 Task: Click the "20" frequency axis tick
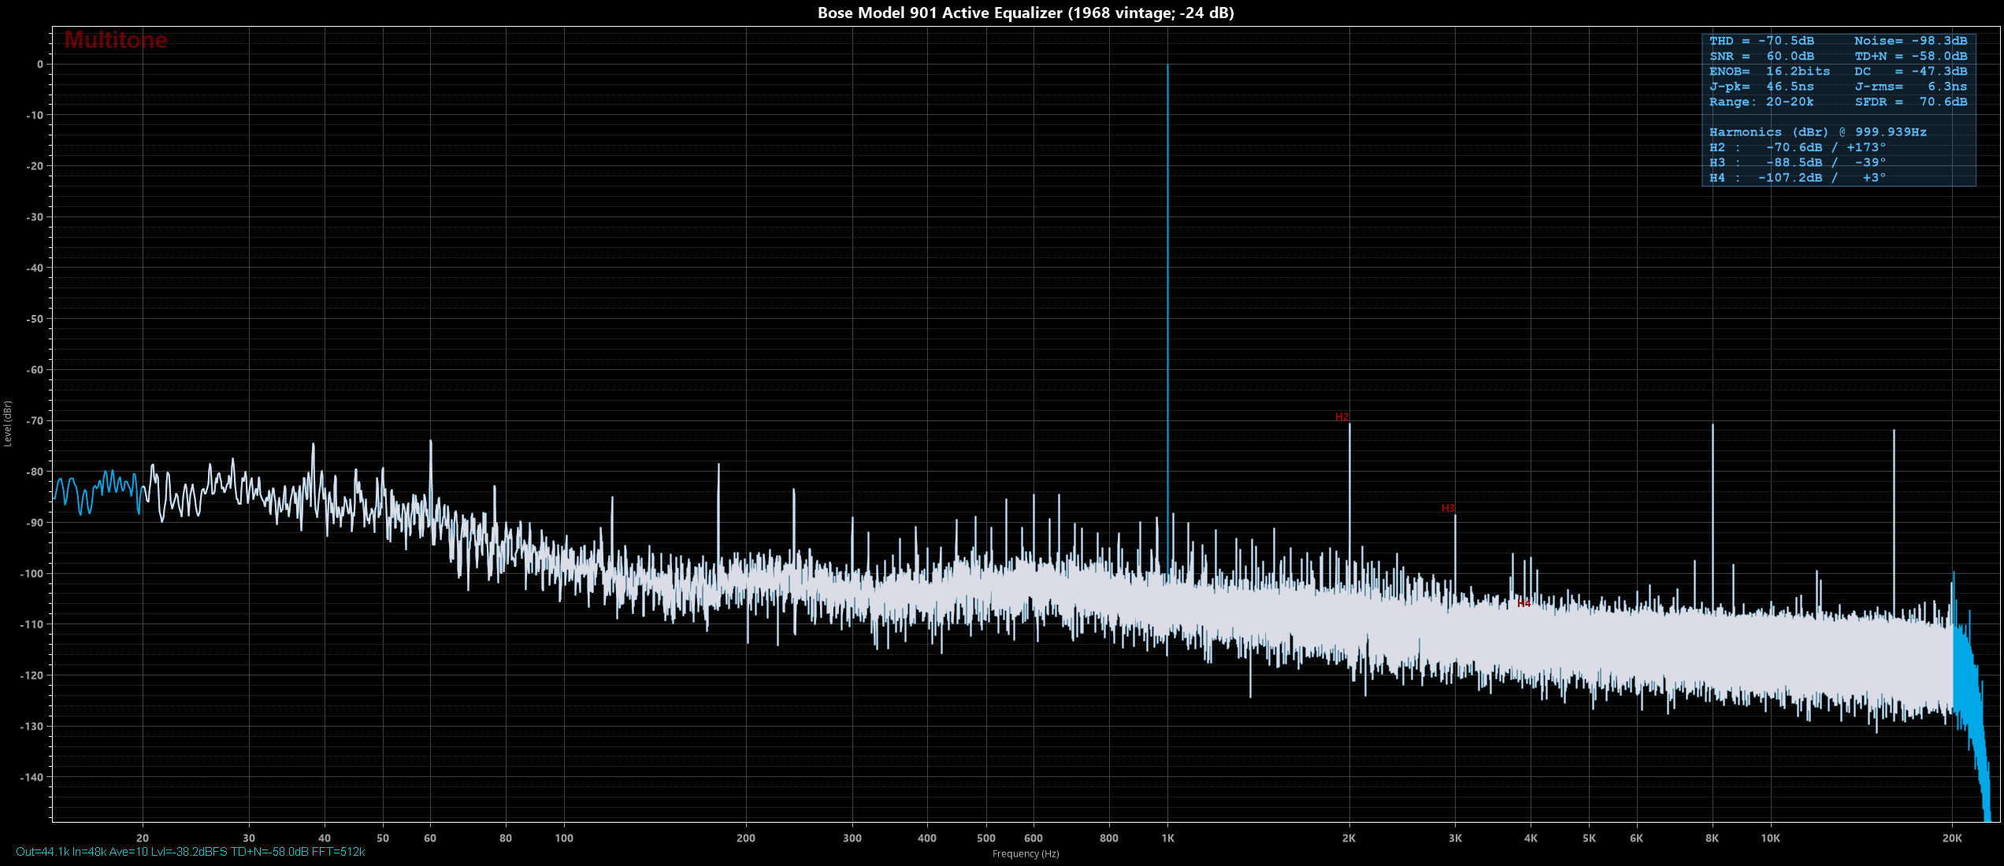click(x=143, y=838)
